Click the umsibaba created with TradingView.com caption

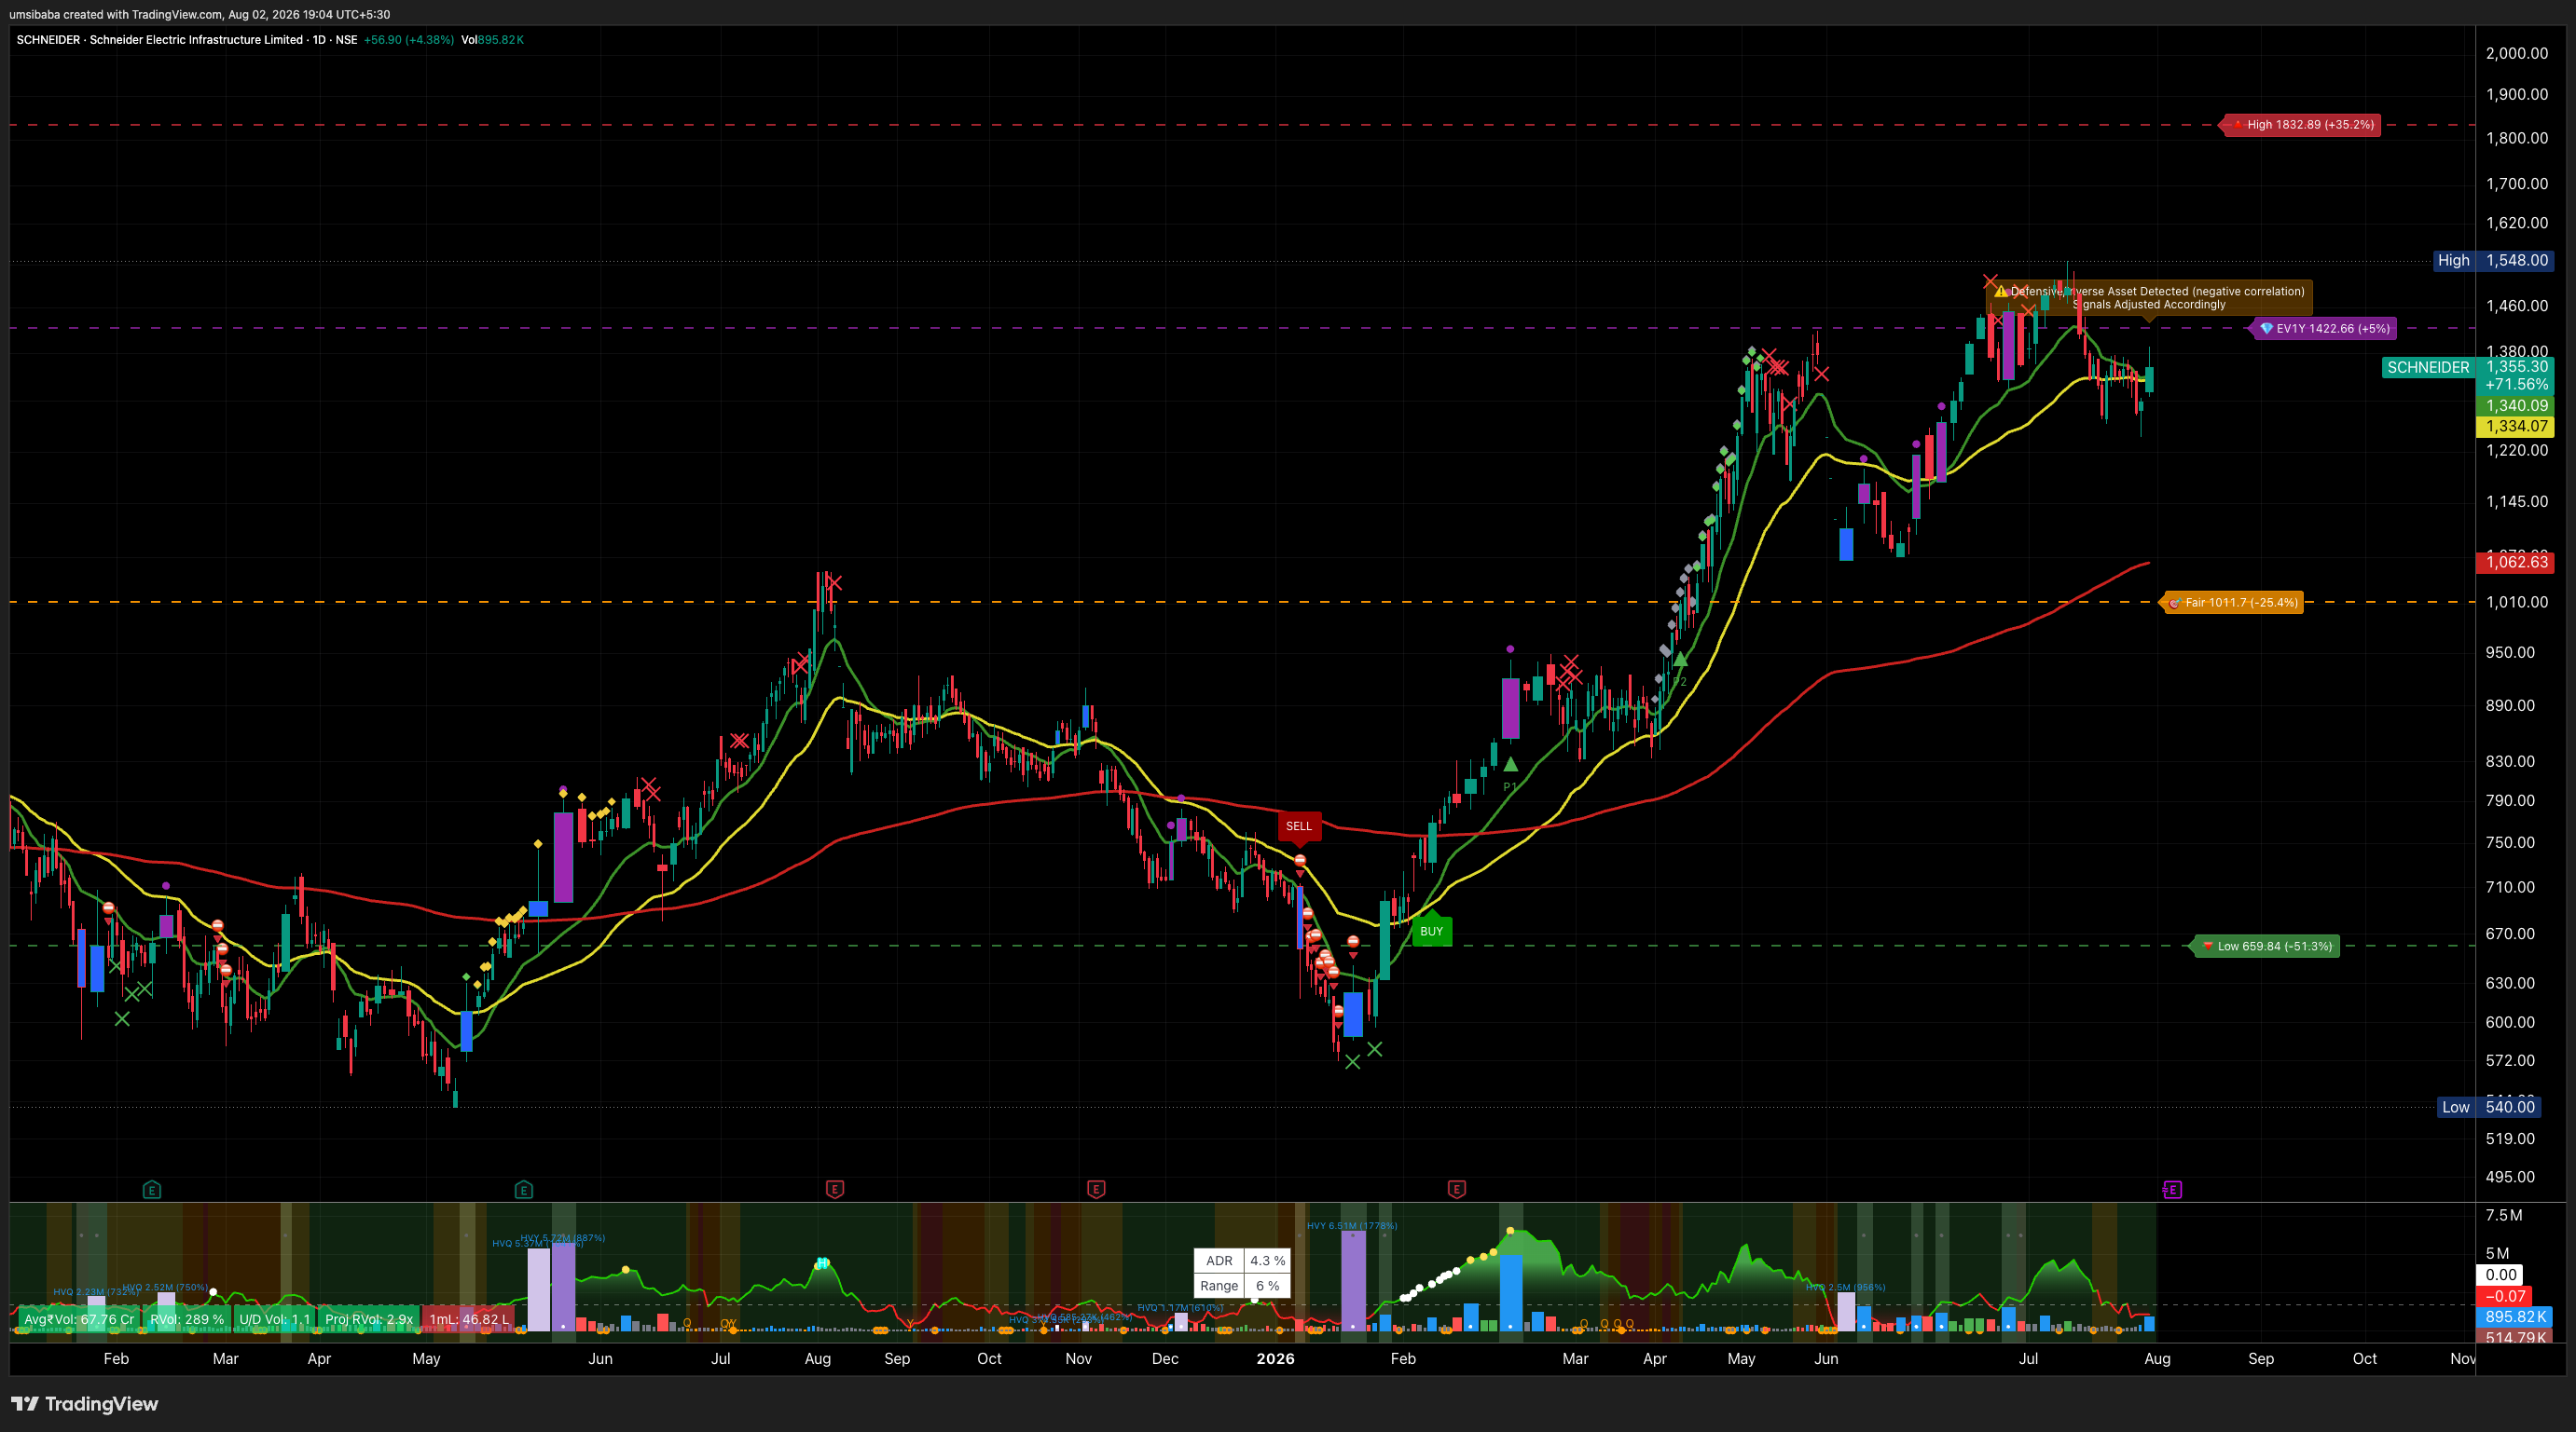[x=199, y=14]
